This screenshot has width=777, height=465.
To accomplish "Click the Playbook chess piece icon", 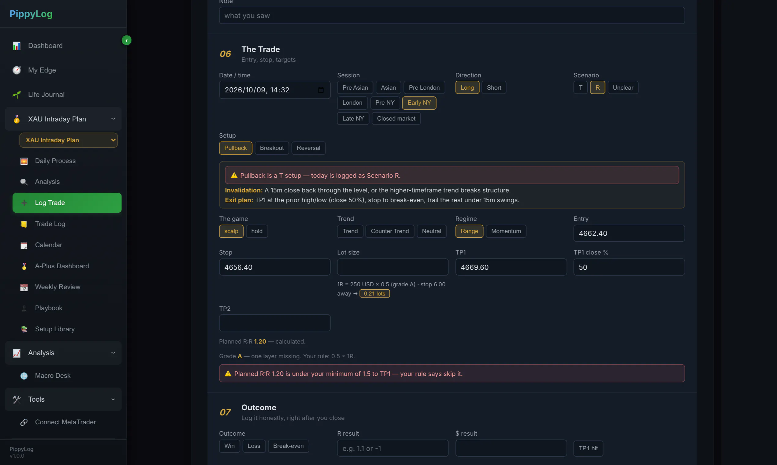I will (x=24, y=308).
